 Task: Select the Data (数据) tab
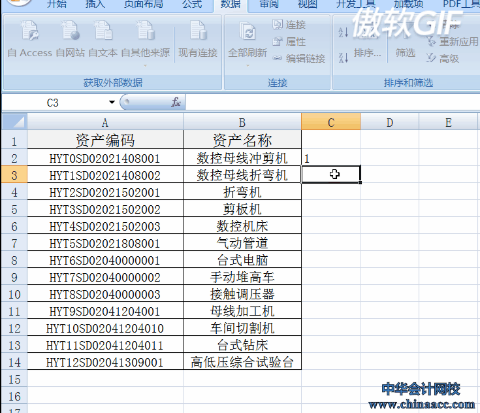(x=230, y=4)
